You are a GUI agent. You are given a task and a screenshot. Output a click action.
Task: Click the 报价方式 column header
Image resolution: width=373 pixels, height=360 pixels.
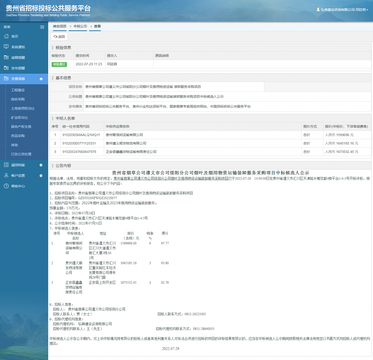310,127
